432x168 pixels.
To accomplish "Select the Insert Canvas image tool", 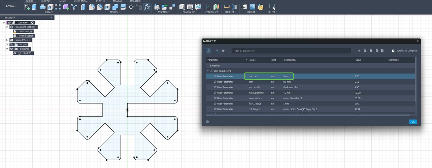I will [x=252, y=7].
